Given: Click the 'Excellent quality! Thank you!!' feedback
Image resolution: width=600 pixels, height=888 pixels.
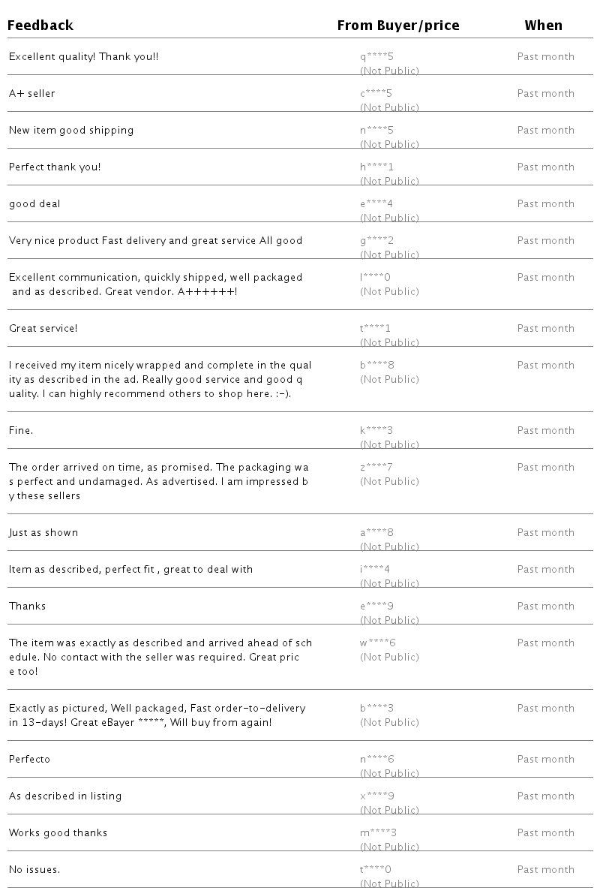Looking at the screenshot, I should pyautogui.click(x=84, y=56).
